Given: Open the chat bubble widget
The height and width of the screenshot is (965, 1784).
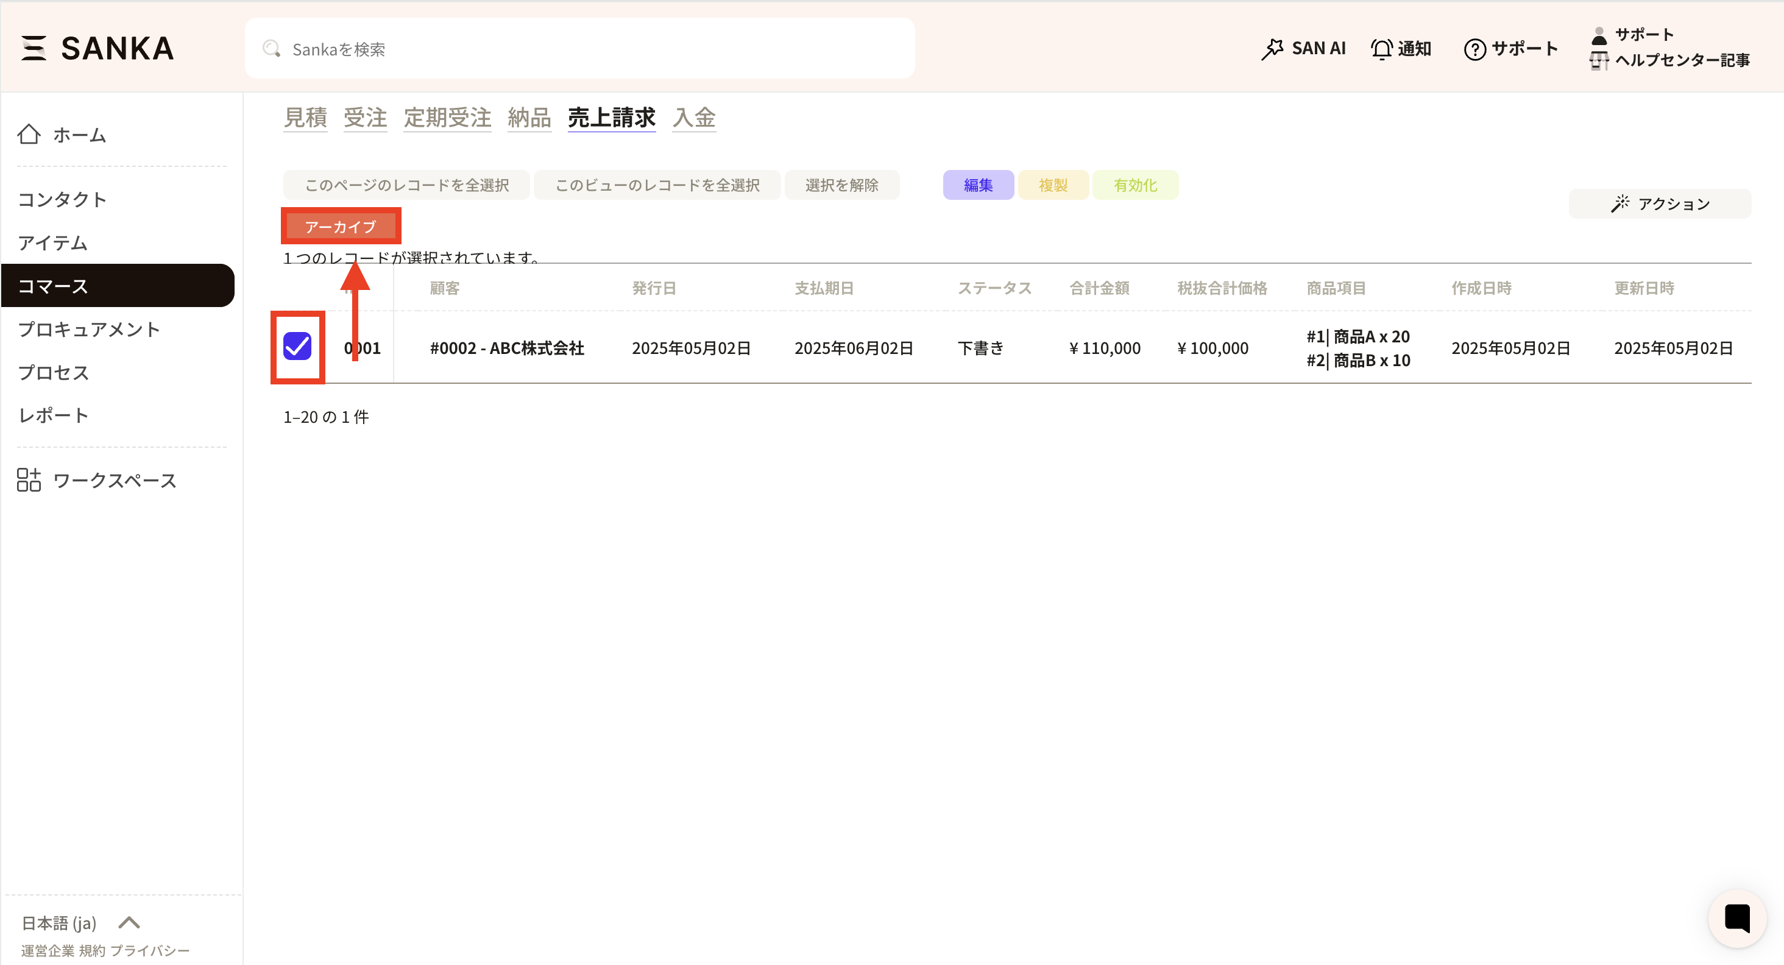Looking at the screenshot, I should [x=1737, y=918].
